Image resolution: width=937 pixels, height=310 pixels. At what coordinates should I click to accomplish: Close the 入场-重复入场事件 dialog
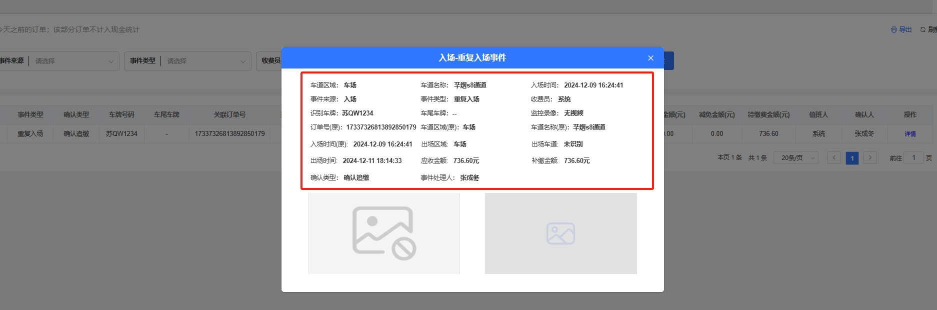coord(650,58)
